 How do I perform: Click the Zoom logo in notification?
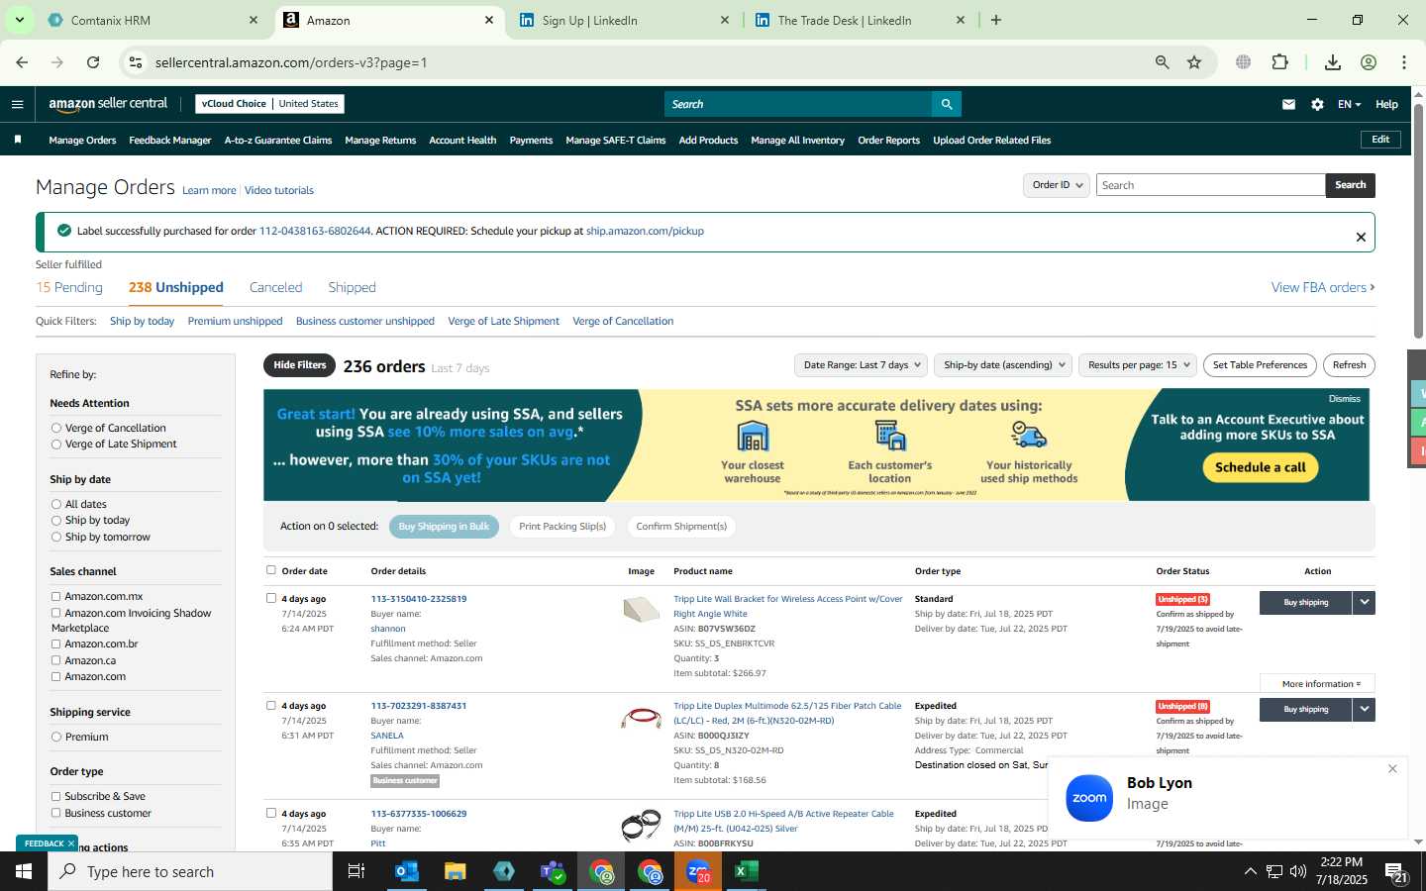(1089, 798)
